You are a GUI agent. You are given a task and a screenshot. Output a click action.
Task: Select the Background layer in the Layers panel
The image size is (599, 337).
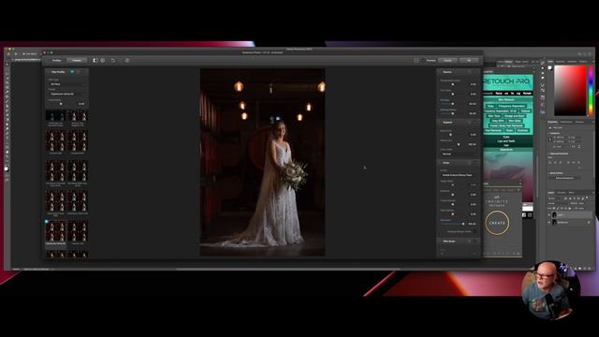pos(570,222)
